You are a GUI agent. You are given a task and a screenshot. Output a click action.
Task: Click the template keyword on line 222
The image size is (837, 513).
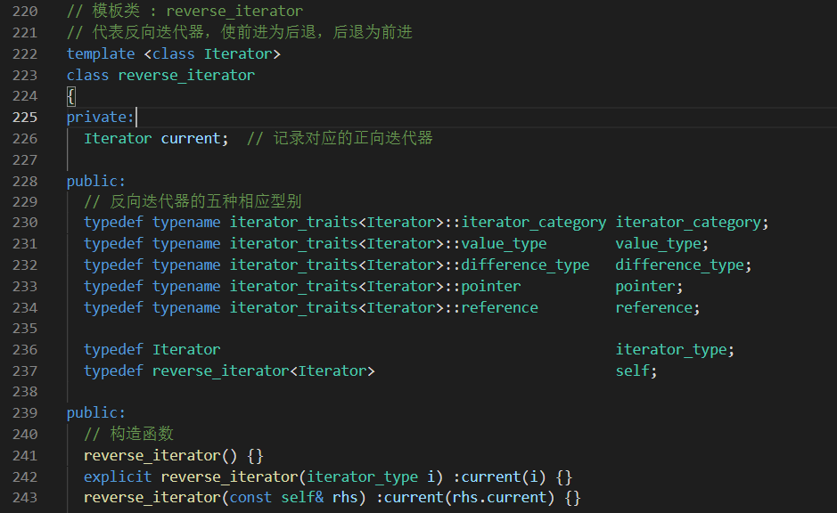(x=100, y=53)
